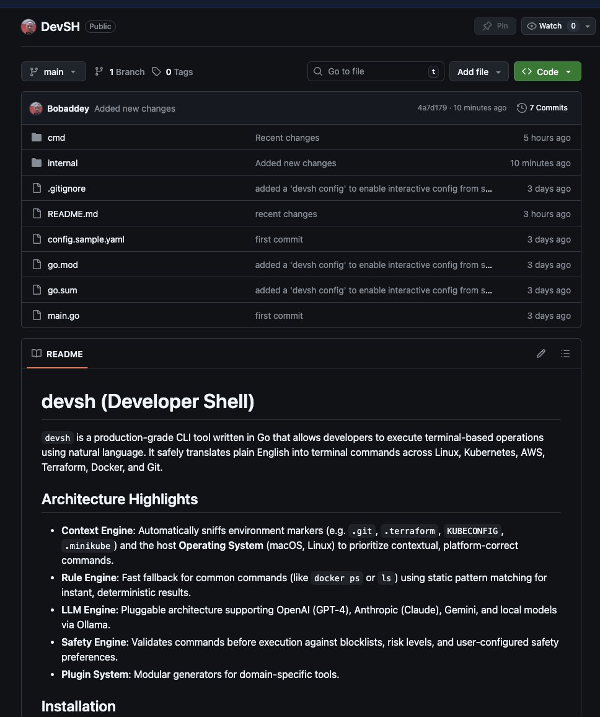Screen dimensions: 600x717
Task: Click the main.go file icon
Action: pos(37,315)
